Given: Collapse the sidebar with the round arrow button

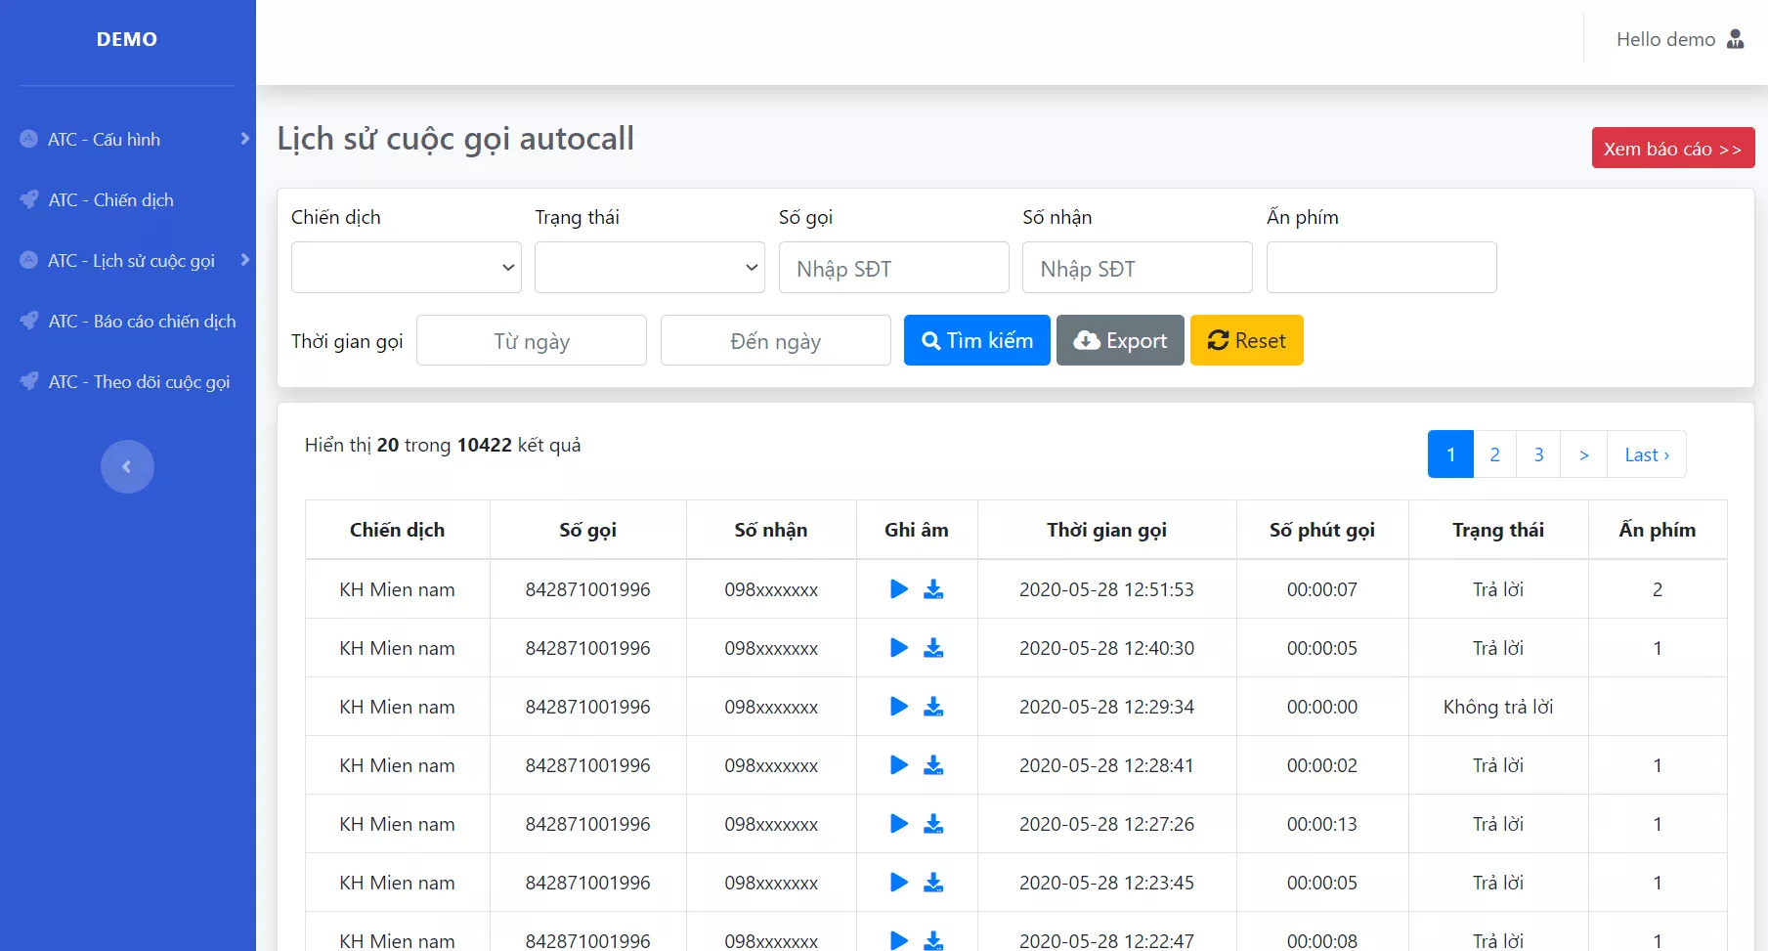Looking at the screenshot, I should [127, 466].
